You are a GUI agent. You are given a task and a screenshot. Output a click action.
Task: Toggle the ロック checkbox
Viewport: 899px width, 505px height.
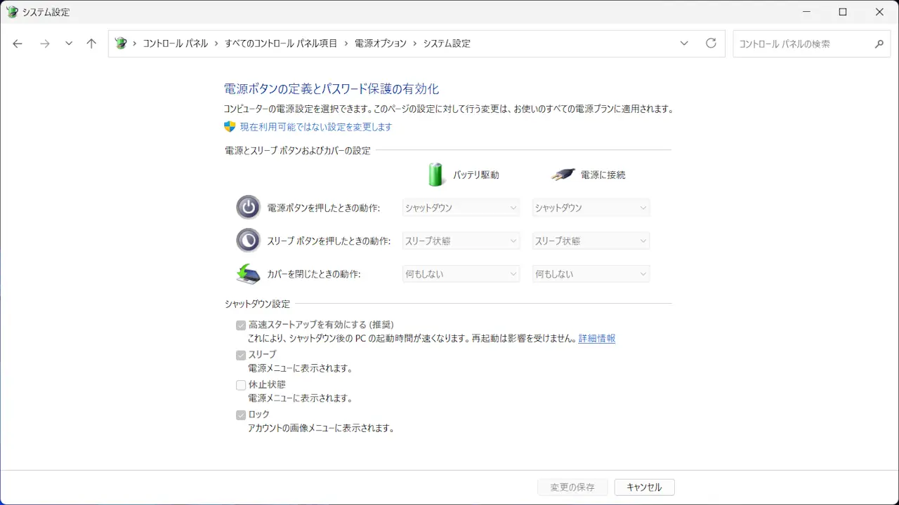click(x=241, y=415)
